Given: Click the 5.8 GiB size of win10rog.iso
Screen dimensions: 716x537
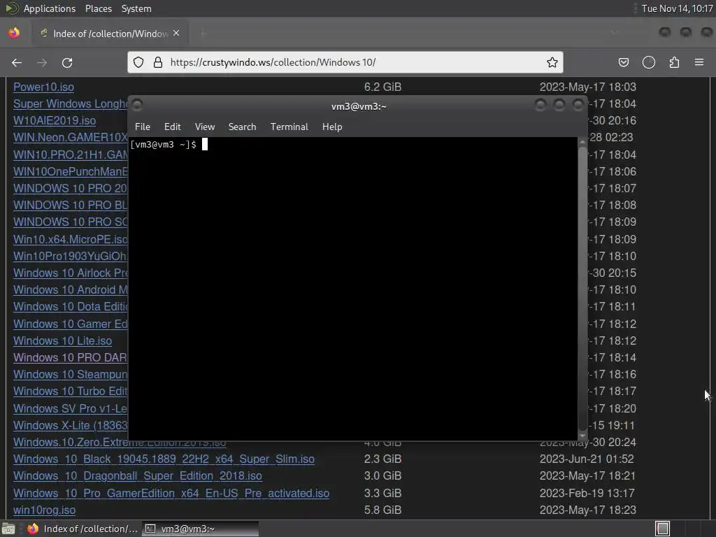Looking at the screenshot, I should click(x=382, y=510).
